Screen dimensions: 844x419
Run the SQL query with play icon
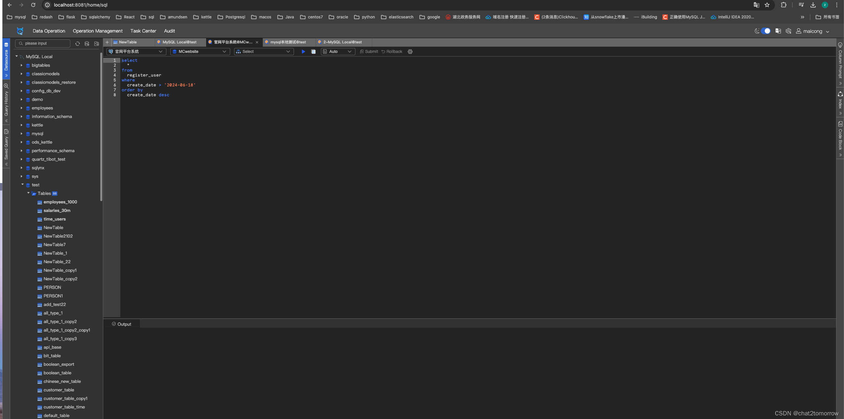303,52
